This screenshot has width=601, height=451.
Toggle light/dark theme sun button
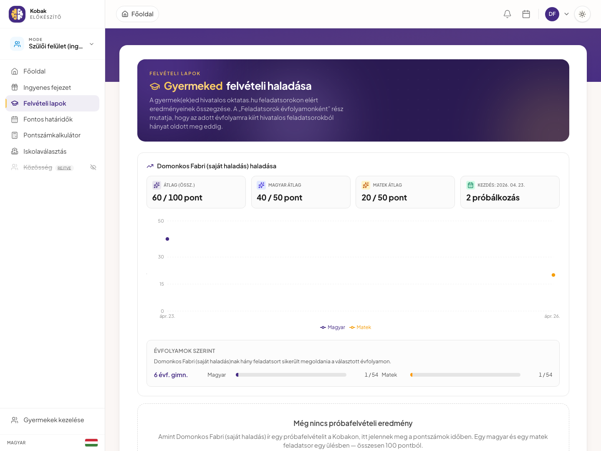tap(582, 14)
